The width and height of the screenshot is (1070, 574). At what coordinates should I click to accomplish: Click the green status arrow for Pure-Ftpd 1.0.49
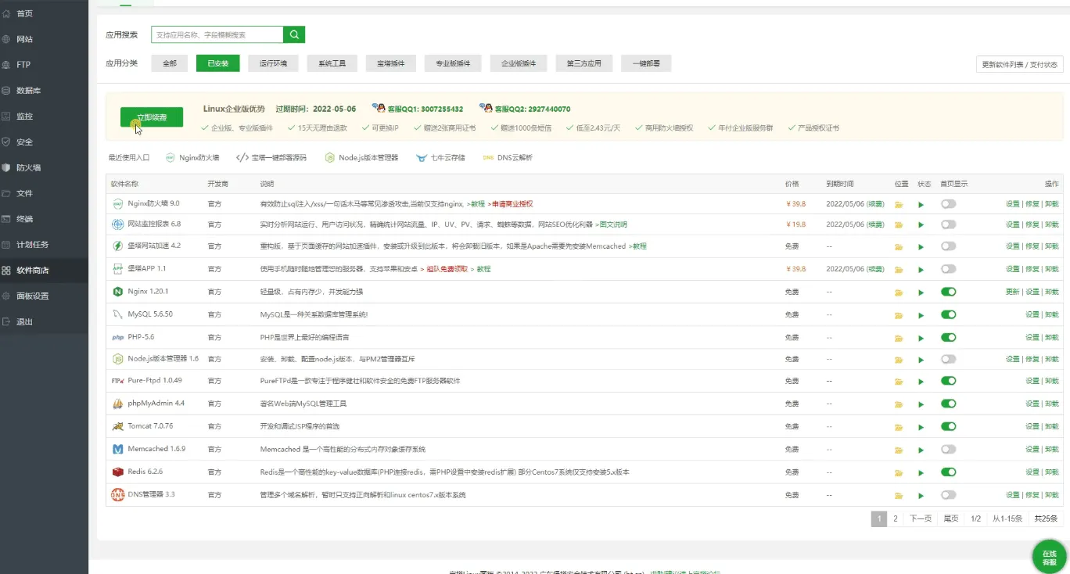[x=921, y=382]
